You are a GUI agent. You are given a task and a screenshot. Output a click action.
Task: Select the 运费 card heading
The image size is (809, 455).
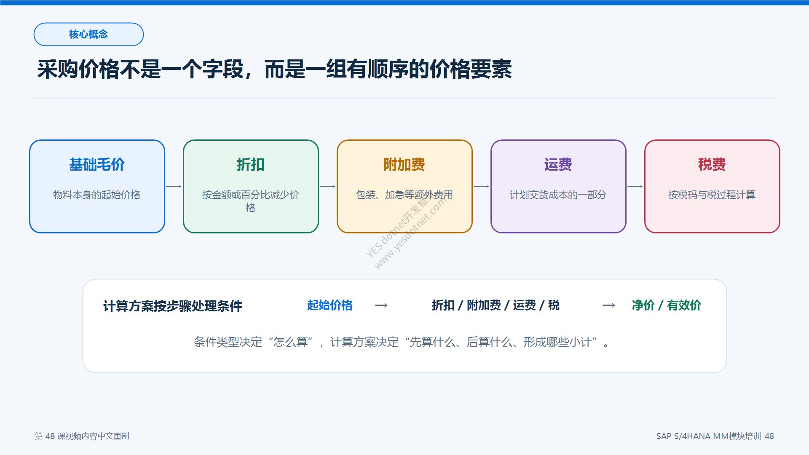coord(558,164)
